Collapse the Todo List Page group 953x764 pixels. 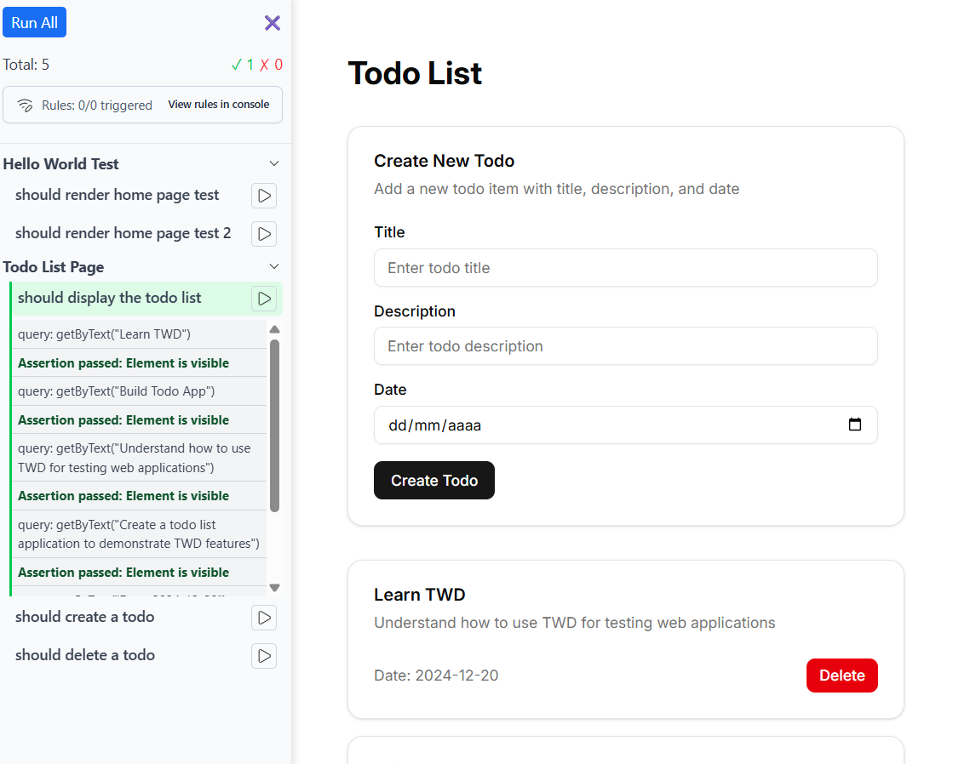(x=274, y=266)
